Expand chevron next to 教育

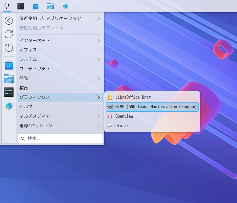99,88
